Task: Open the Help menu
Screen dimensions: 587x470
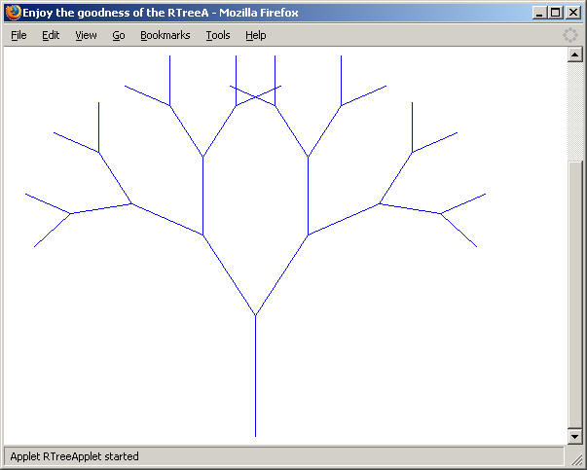Action: point(256,35)
